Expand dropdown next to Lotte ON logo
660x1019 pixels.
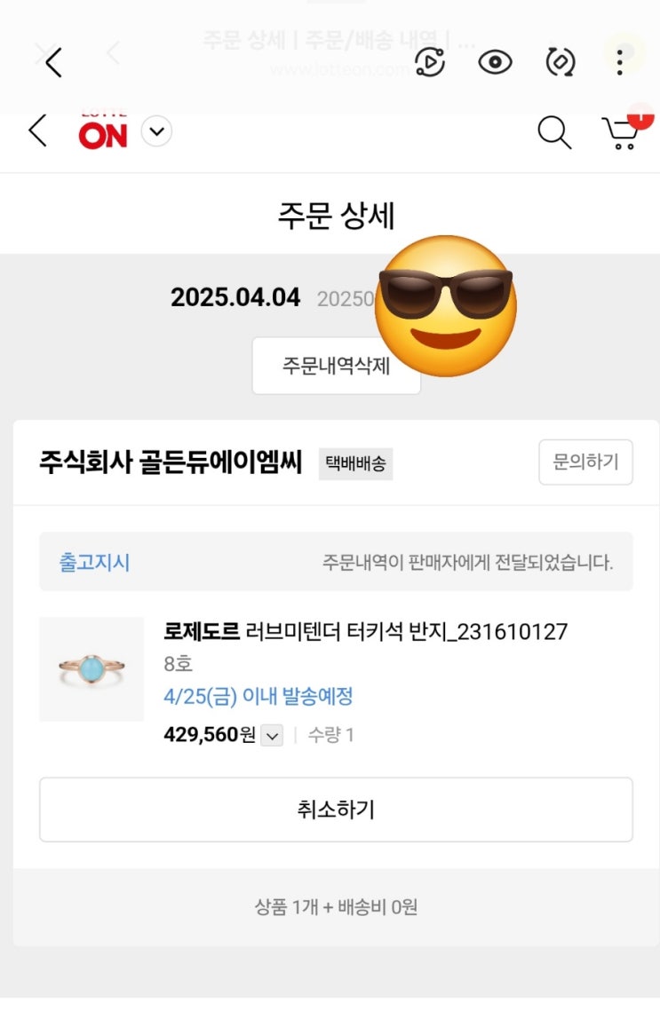click(156, 133)
